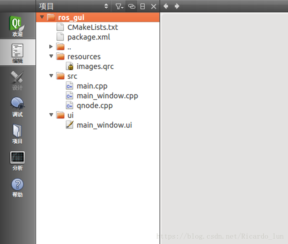Open the Help mode (帮助)
Viewport: 288px width, 244px height.
pyautogui.click(x=18, y=187)
